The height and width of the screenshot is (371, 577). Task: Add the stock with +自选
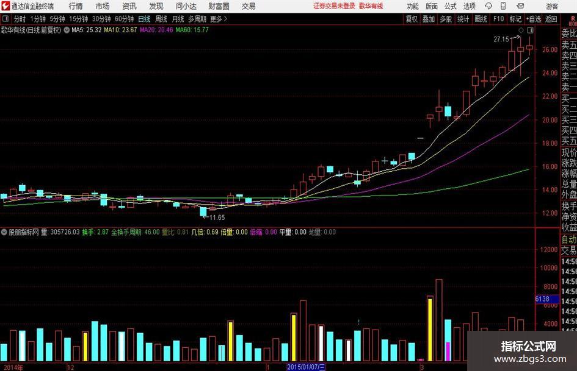click(x=533, y=19)
